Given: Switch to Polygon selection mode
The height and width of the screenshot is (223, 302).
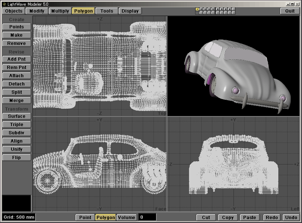Looking at the screenshot, I should tap(105, 217).
